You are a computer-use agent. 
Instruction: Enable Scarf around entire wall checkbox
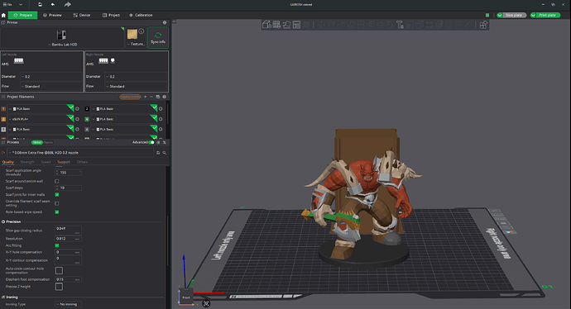click(57, 181)
